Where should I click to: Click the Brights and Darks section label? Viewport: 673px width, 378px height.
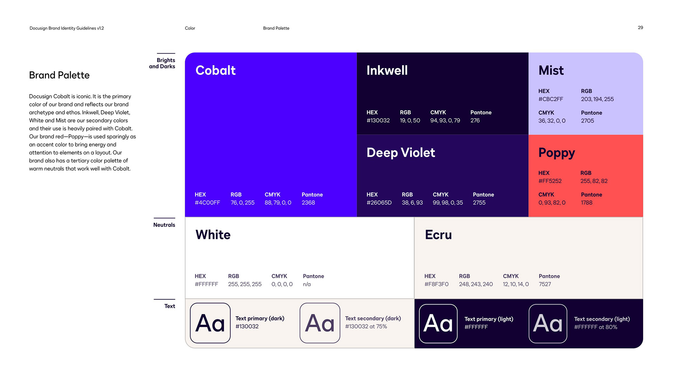coord(162,63)
